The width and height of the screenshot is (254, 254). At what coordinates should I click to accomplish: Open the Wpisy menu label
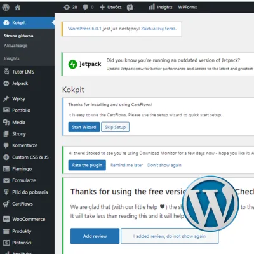tap(18, 99)
